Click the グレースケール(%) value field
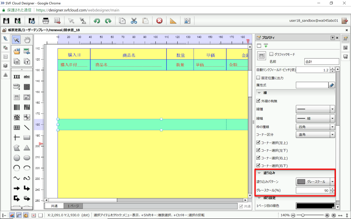 click(x=313, y=191)
